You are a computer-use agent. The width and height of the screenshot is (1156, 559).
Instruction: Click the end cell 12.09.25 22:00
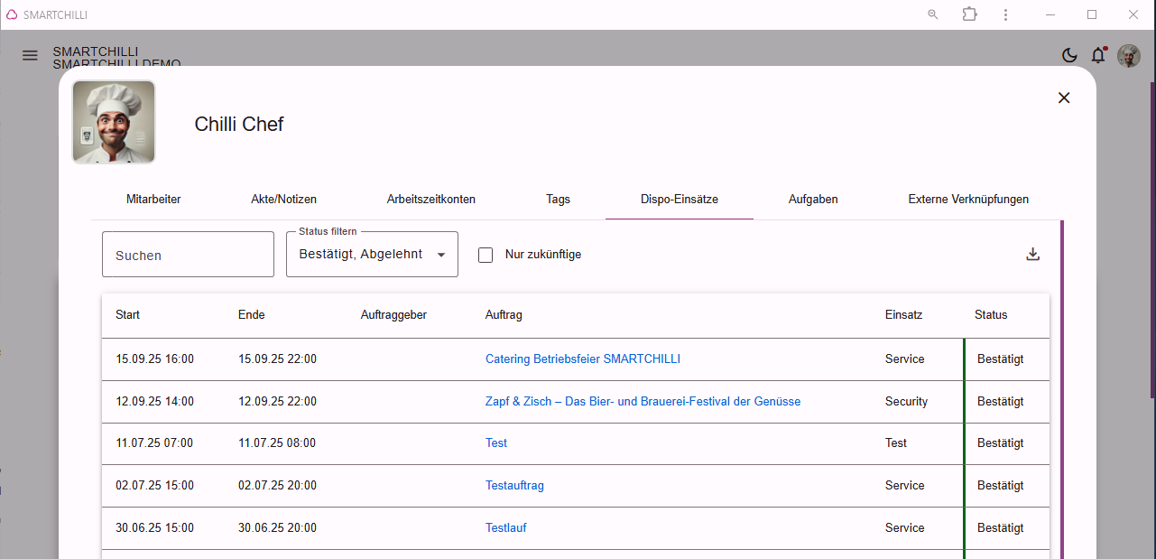(277, 401)
